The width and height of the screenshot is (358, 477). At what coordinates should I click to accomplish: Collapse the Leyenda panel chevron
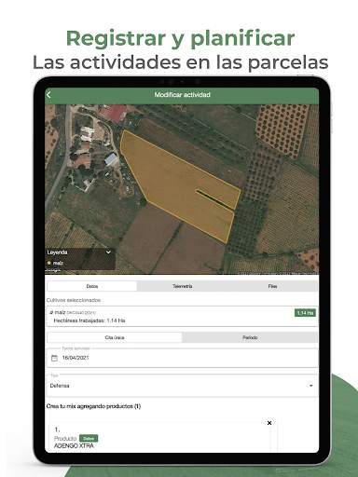point(108,252)
